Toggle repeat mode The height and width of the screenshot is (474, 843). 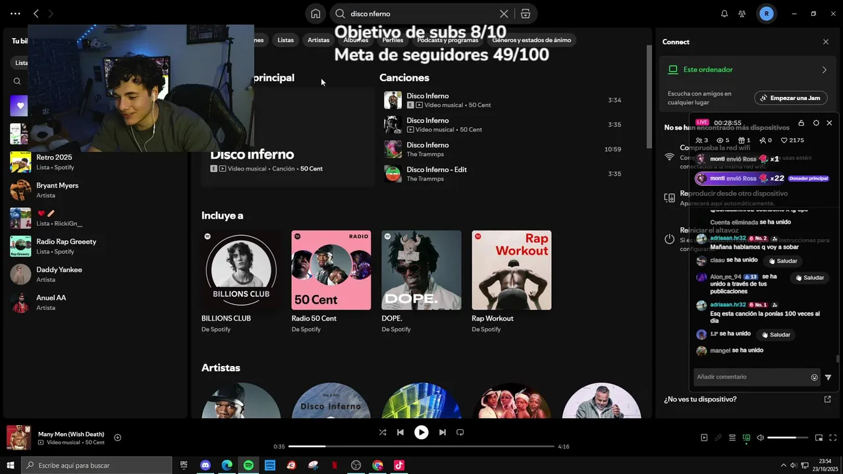[x=460, y=433]
